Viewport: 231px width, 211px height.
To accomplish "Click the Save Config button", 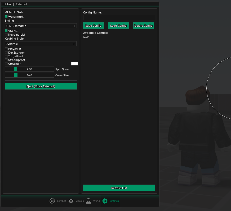I will pos(93,26).
